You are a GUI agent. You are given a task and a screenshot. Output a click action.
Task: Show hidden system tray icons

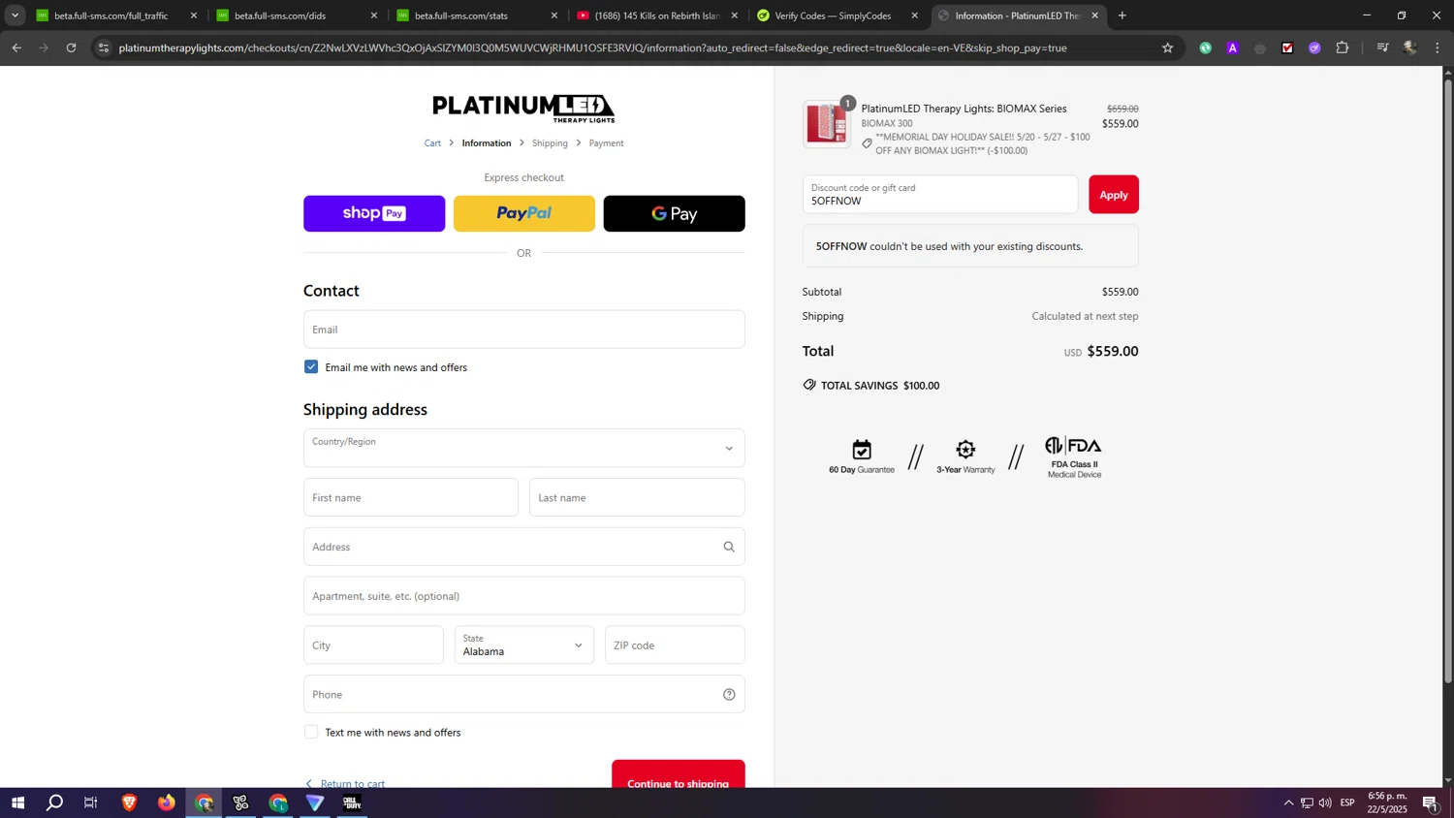click(x=1288, y=802)
